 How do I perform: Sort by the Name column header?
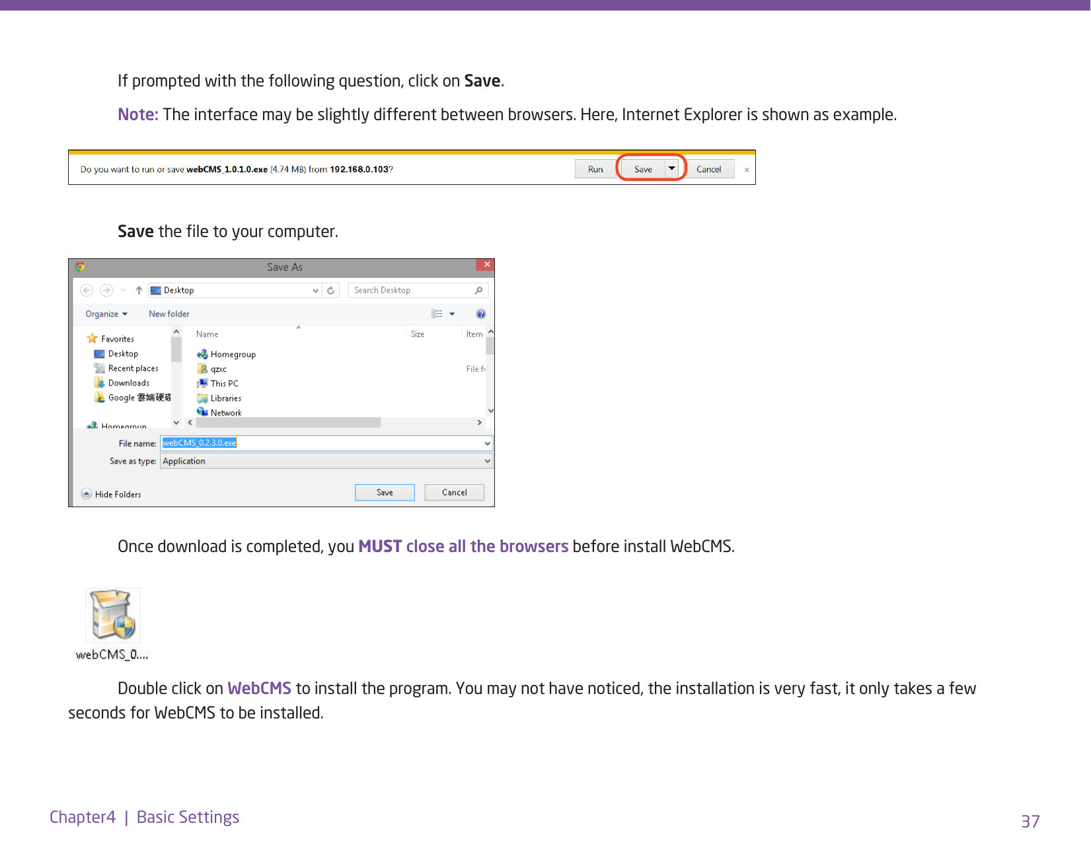(x=207, y=334)
